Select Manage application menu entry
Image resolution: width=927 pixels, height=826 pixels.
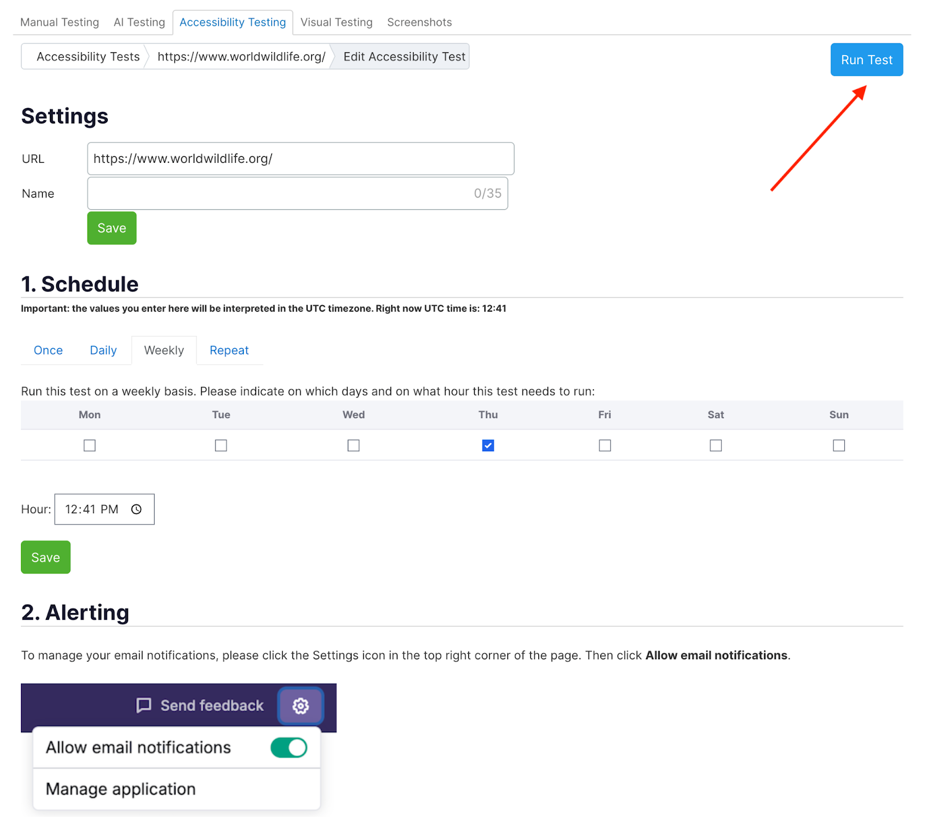(x=121, y=789)
